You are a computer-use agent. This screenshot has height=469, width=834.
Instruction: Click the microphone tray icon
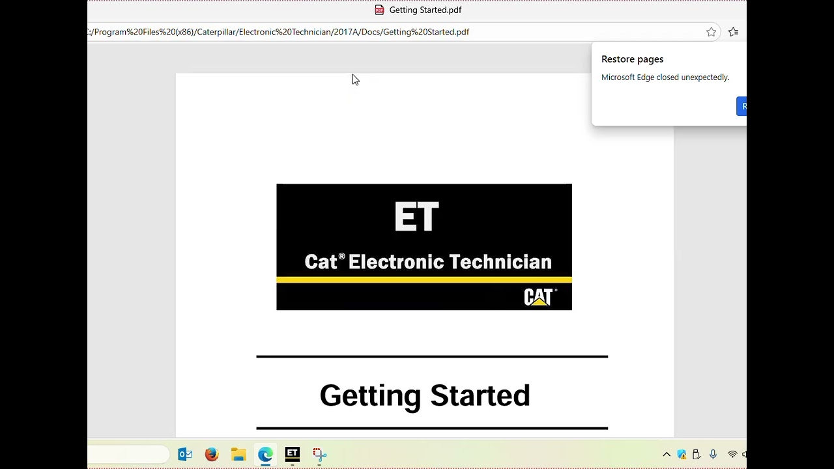(713, 455)
